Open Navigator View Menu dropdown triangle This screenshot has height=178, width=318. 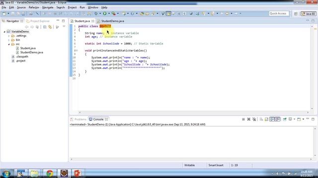(x=64, y=27)
